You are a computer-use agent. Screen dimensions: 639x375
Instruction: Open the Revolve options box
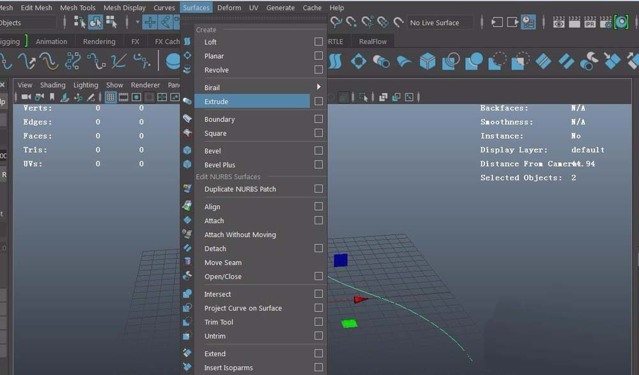point(318,70)
